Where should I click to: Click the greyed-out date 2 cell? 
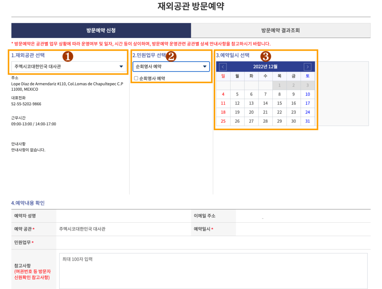[x=294, y=85]
